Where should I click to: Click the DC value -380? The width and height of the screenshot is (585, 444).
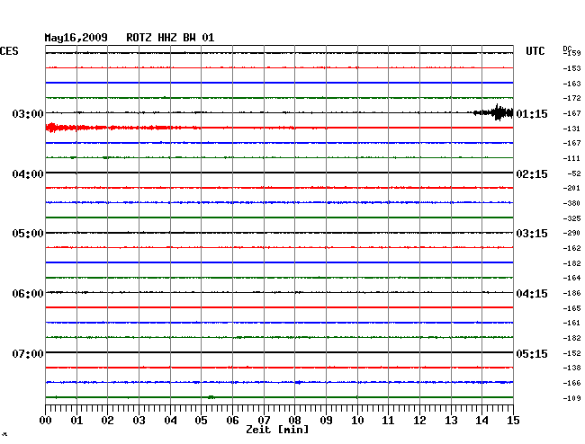point(571,203)
